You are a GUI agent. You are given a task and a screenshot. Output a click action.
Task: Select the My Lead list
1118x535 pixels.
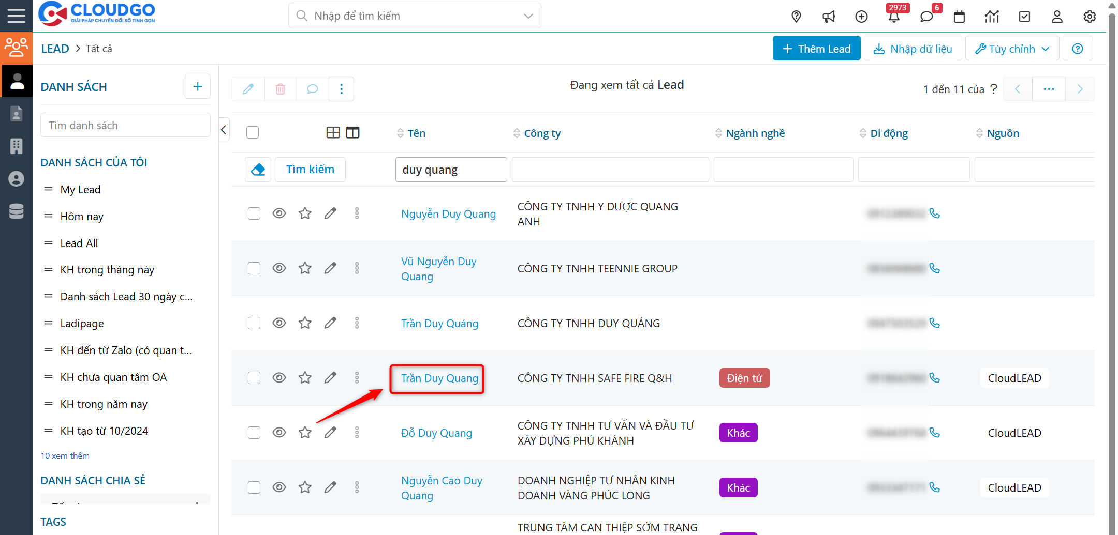[x=80, y=190]
